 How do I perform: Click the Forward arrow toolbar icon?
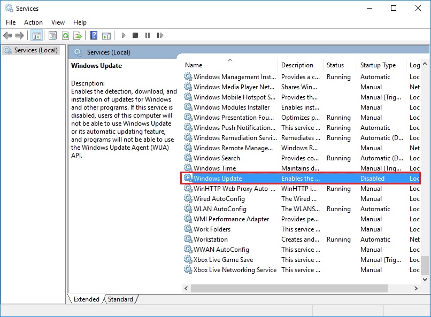[x=20, y=35]
